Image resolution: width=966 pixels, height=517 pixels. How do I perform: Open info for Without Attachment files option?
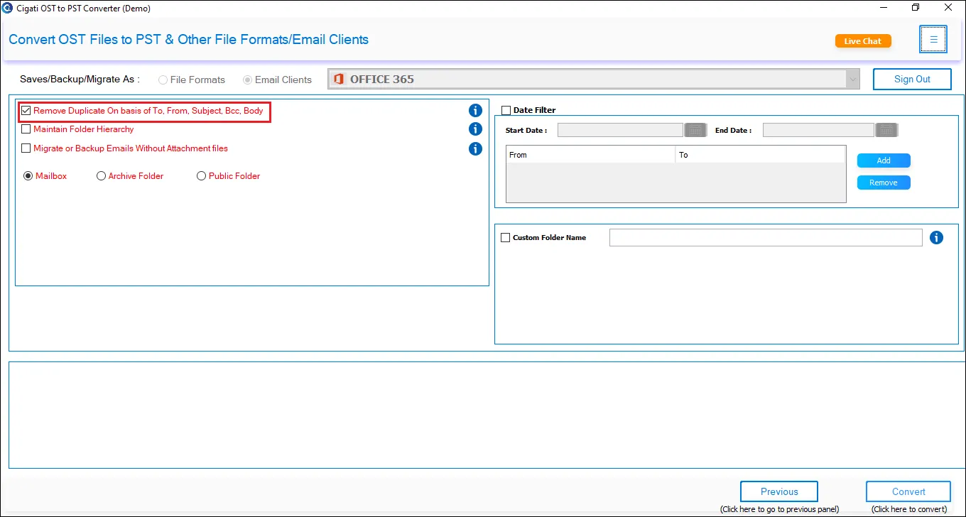476,148
